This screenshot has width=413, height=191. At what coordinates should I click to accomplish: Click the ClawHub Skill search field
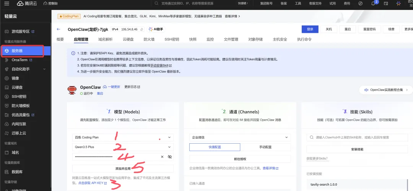pos(357,138)
